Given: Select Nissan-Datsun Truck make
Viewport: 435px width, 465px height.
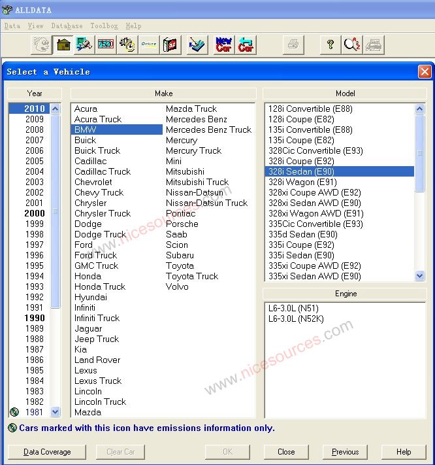Looking at the screenshot, I should (x=206, y=203).
